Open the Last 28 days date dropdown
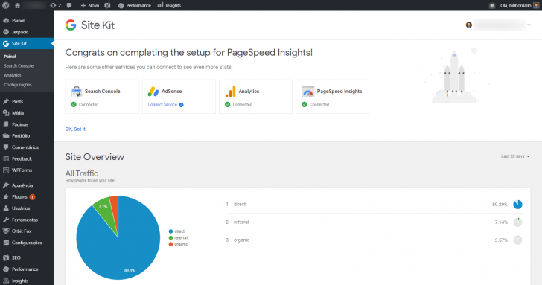 point(515,156)
